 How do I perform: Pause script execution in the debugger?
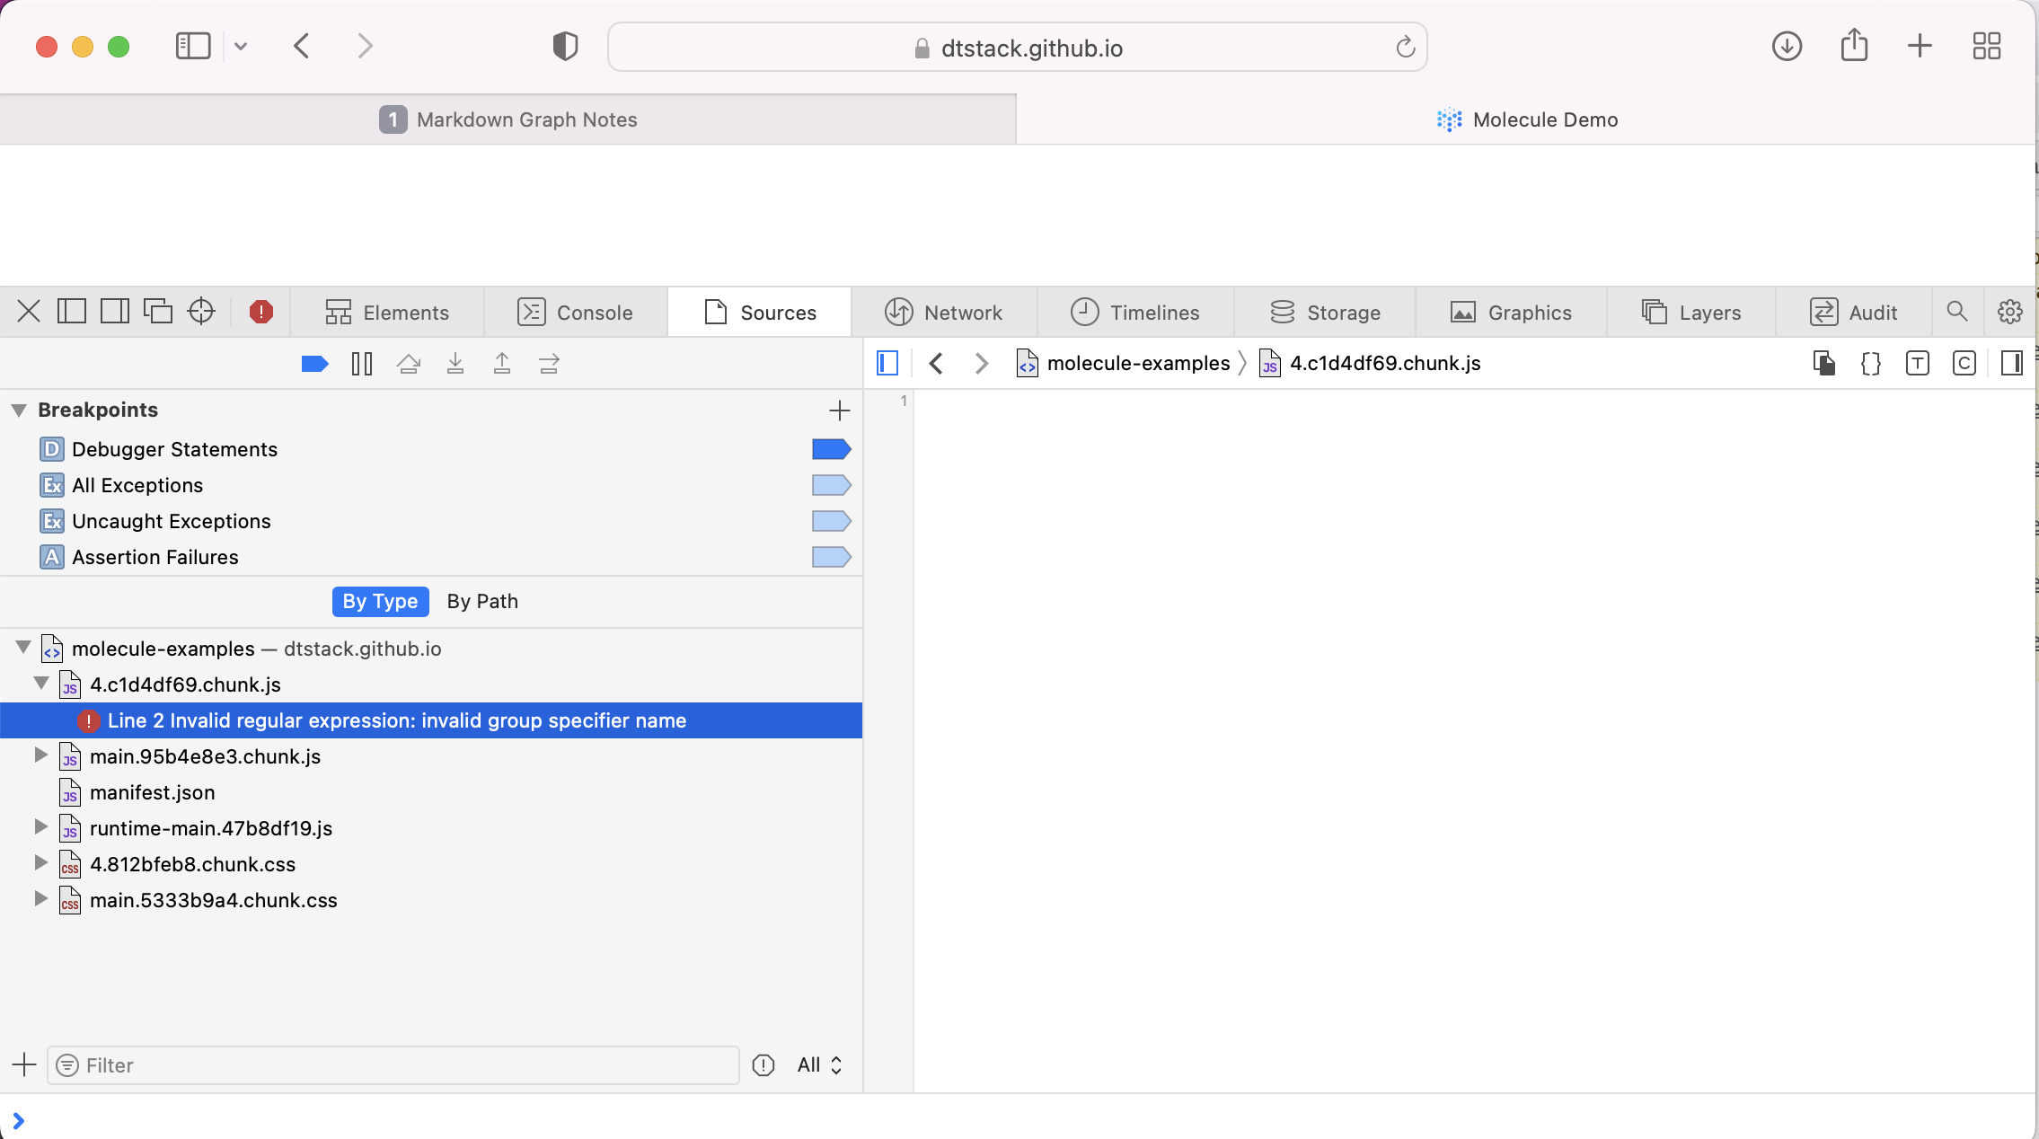(x=360, y=363)
